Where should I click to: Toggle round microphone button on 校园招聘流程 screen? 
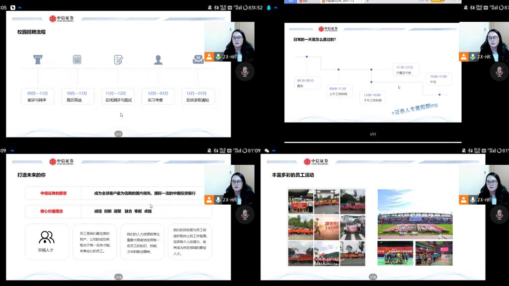click(245, 71)
